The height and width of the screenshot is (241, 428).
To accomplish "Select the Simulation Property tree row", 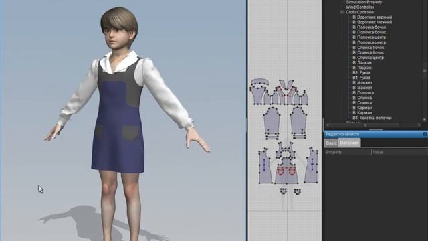I will pos(364,2).
